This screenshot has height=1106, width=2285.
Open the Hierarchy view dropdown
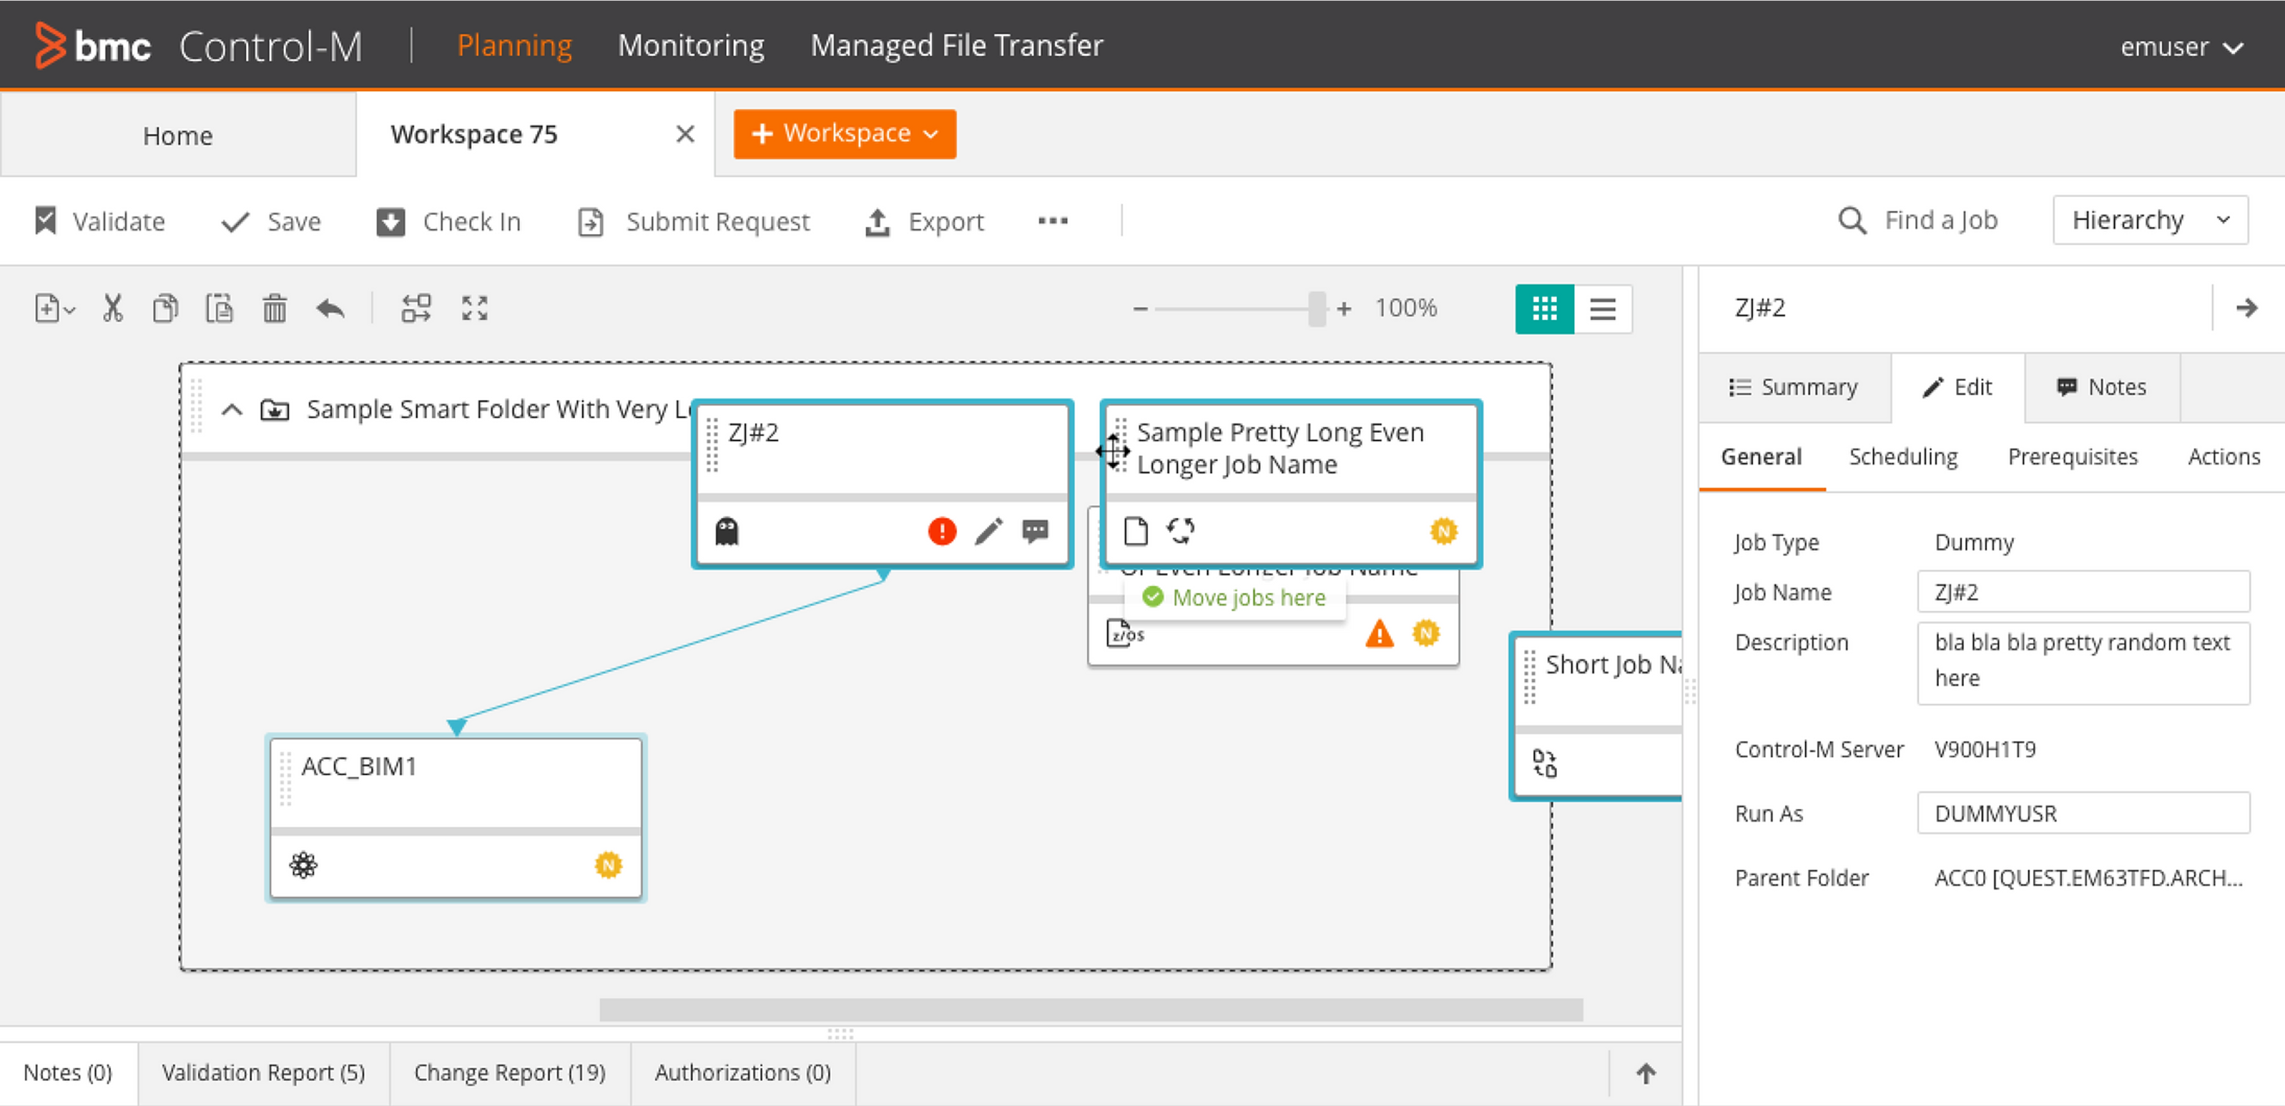[x=2150, y=220]
